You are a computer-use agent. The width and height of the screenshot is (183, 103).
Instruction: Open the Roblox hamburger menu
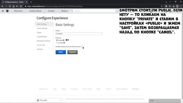[x=3, y=11]
